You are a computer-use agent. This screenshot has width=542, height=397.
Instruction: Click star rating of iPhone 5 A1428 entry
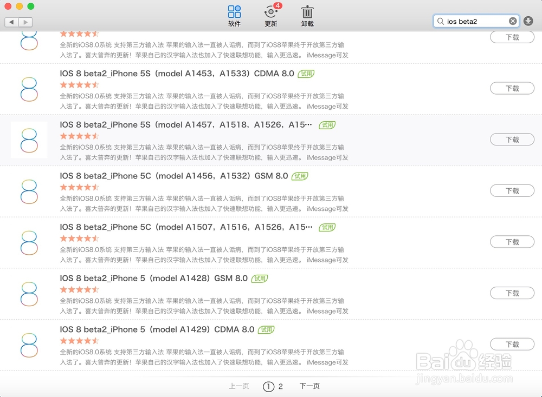click(x=80, y=289)
